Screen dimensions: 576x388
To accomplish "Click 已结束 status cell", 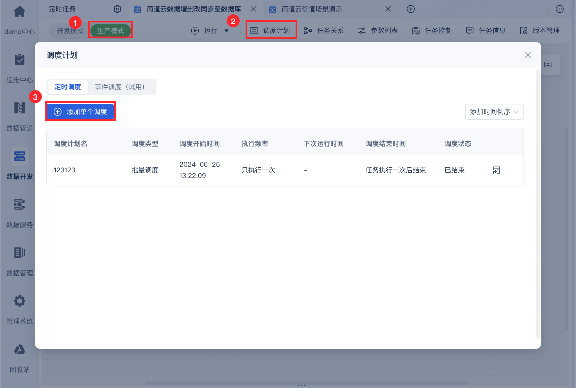I will point(455,170).
